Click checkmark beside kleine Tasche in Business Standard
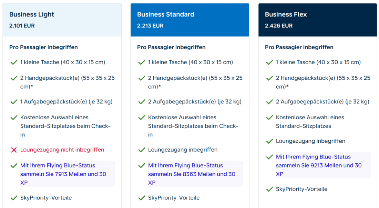Screen dimensions: 379x208 tap(142, 63)
